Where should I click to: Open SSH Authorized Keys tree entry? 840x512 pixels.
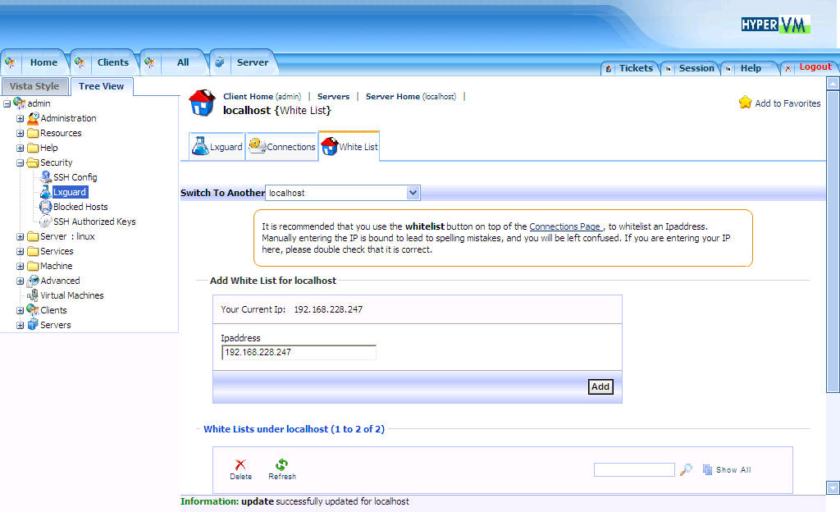[94, 222]
